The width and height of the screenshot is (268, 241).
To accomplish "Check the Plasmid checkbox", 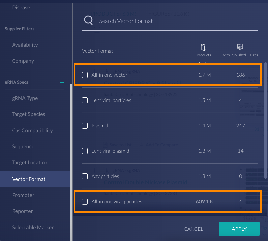I will 85,126.
